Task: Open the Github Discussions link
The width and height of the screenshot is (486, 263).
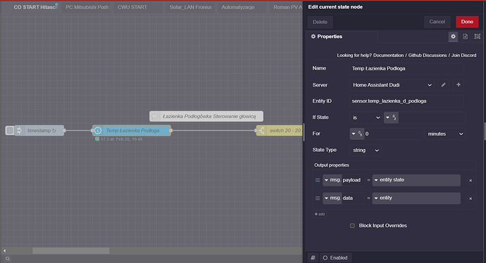Action: [428, 55]
